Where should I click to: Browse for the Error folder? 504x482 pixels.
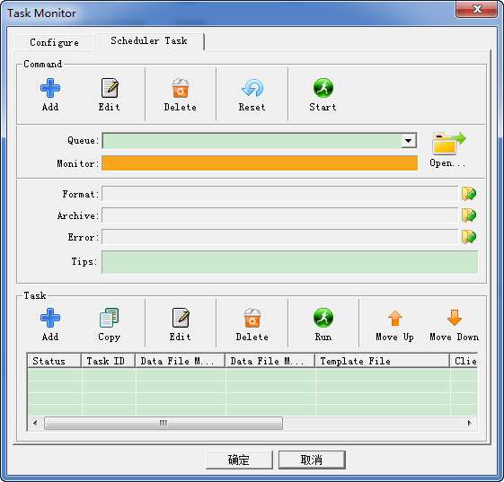pos(469,237)
